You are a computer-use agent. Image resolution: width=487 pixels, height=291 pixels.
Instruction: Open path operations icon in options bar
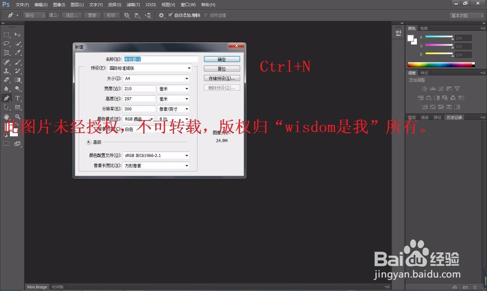coord(127,15)
